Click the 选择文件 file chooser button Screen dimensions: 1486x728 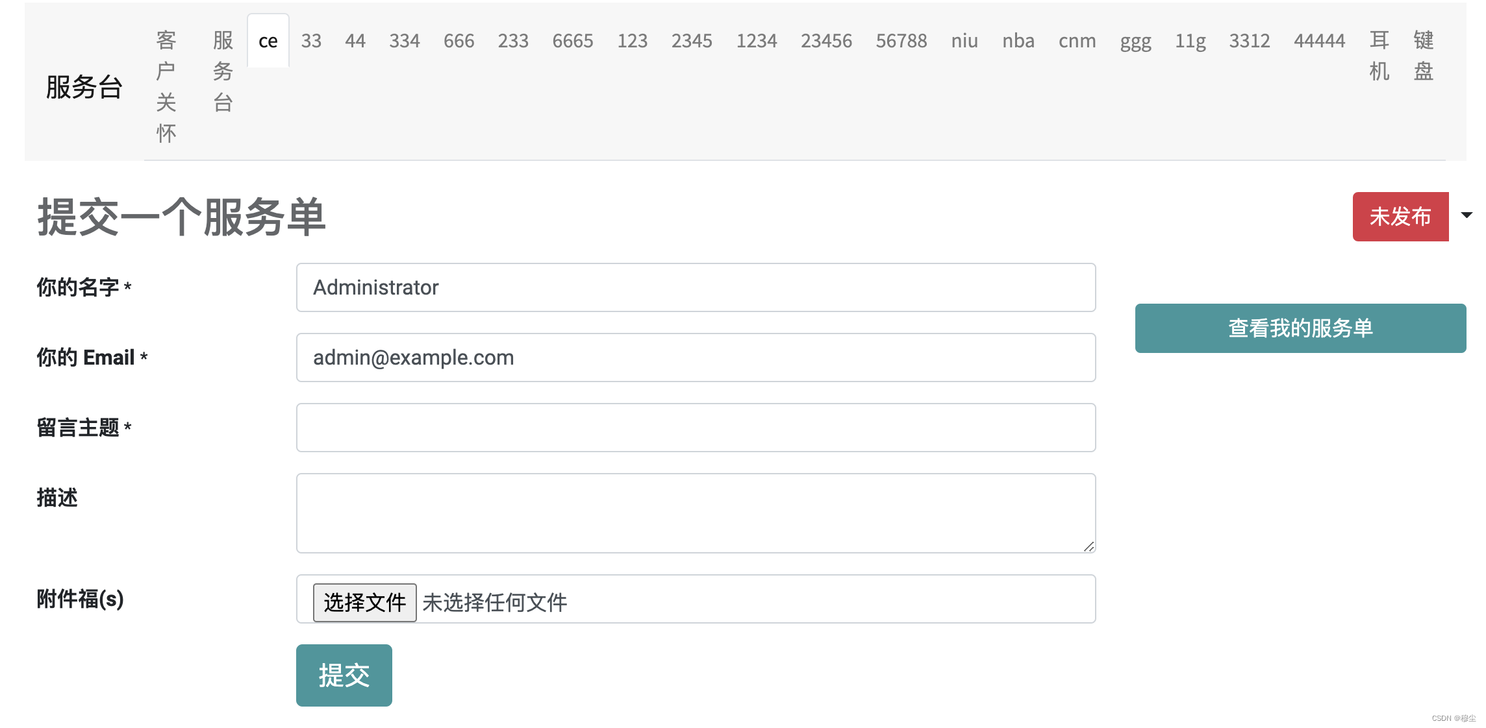click(364, 603)
